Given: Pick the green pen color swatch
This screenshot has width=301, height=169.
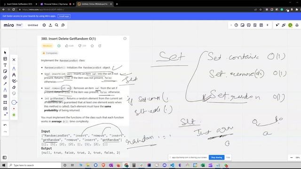Looking at the screenshot, I should click(14, 115).
